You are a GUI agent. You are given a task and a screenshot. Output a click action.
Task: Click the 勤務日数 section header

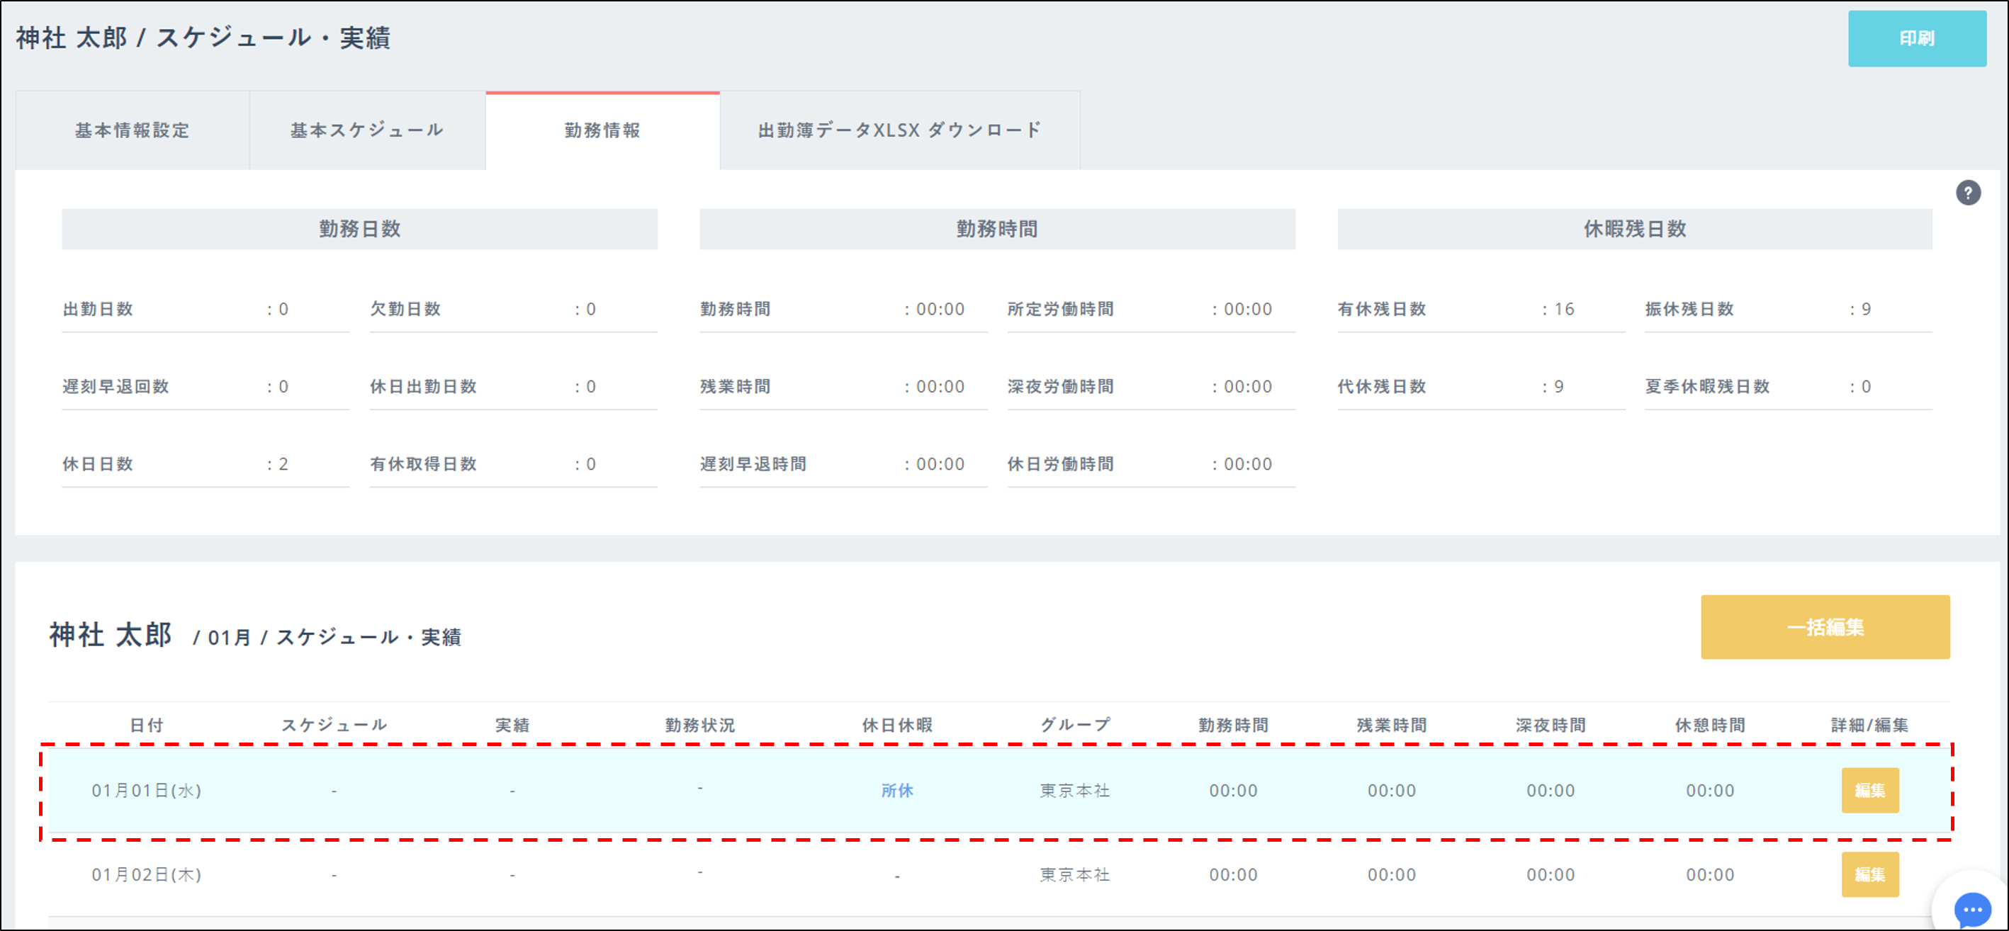pyautogui.click(x=359, y=228)
